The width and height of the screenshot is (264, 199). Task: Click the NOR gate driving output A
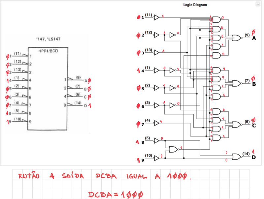tap(237, 38)
